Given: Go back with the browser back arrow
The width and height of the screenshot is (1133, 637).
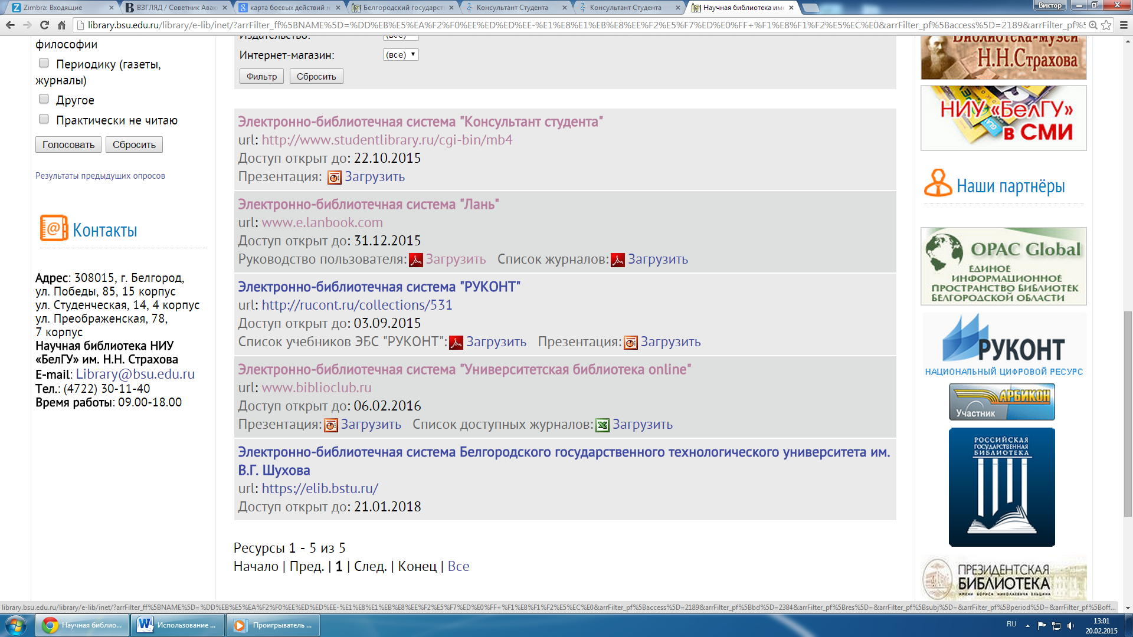Looking at the screenshot, I should 10,25.
